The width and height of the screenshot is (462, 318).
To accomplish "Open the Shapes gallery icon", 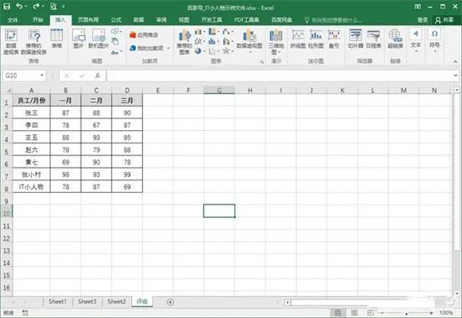I will point(115,31).
